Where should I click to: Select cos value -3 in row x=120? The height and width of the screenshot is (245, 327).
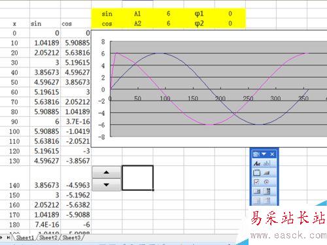tap(76, 151)
